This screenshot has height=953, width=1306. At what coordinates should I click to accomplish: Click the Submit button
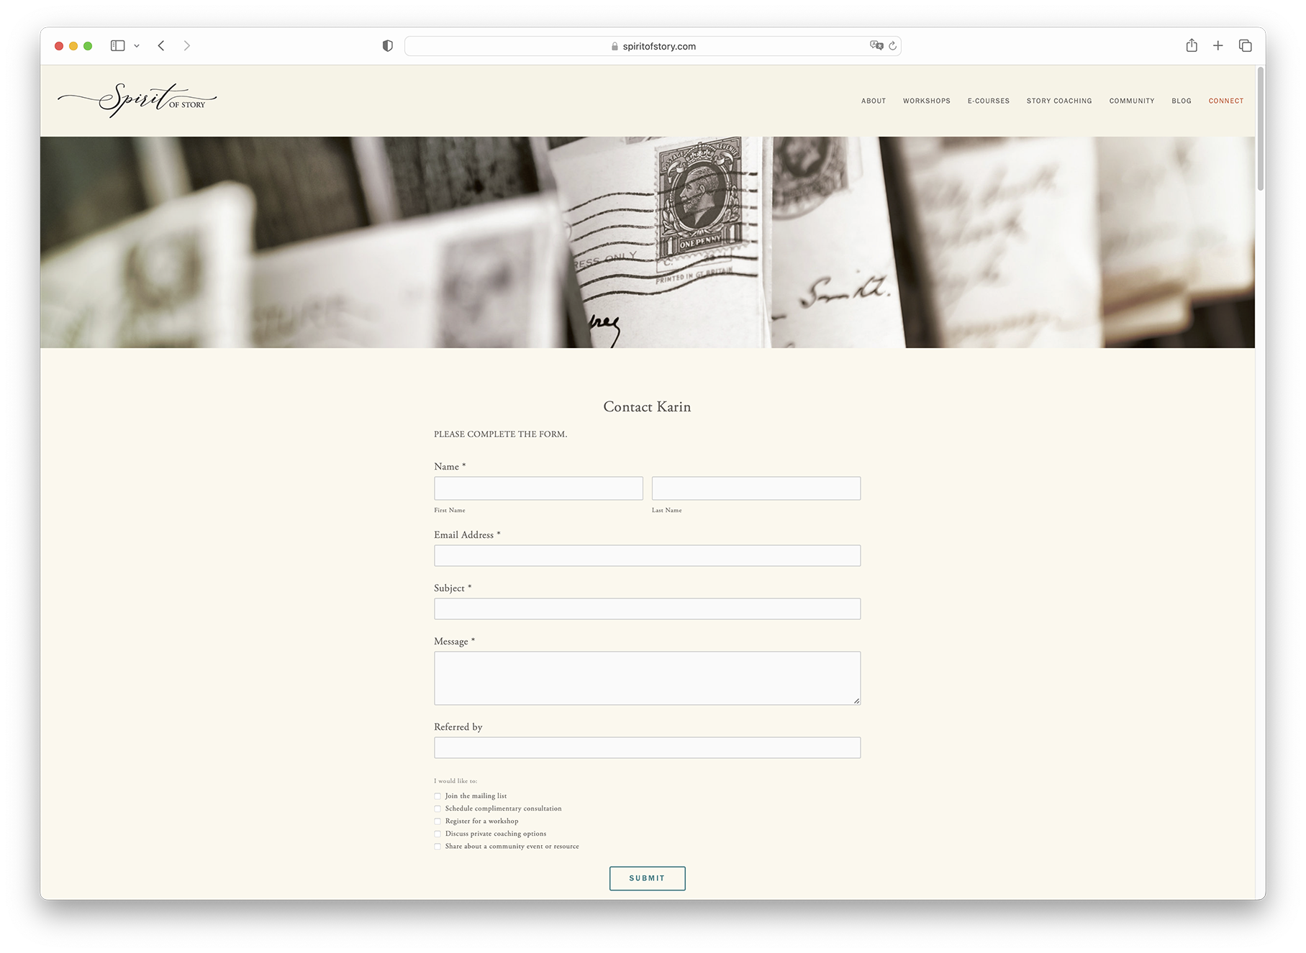pos(648,878)
